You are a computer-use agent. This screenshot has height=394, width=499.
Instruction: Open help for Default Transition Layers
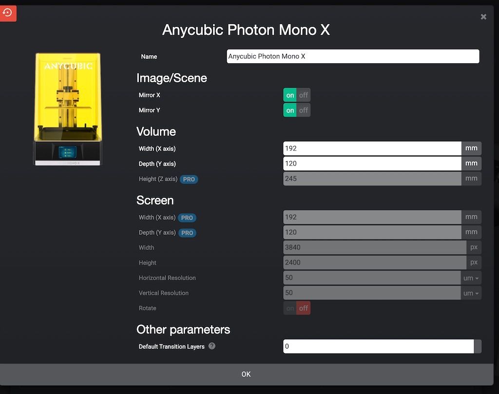[x=212, y=346]
